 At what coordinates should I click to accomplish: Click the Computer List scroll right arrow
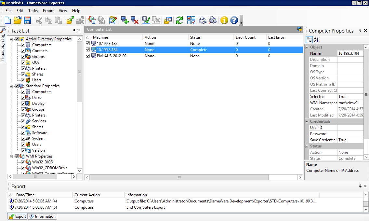tap(300, 177)
